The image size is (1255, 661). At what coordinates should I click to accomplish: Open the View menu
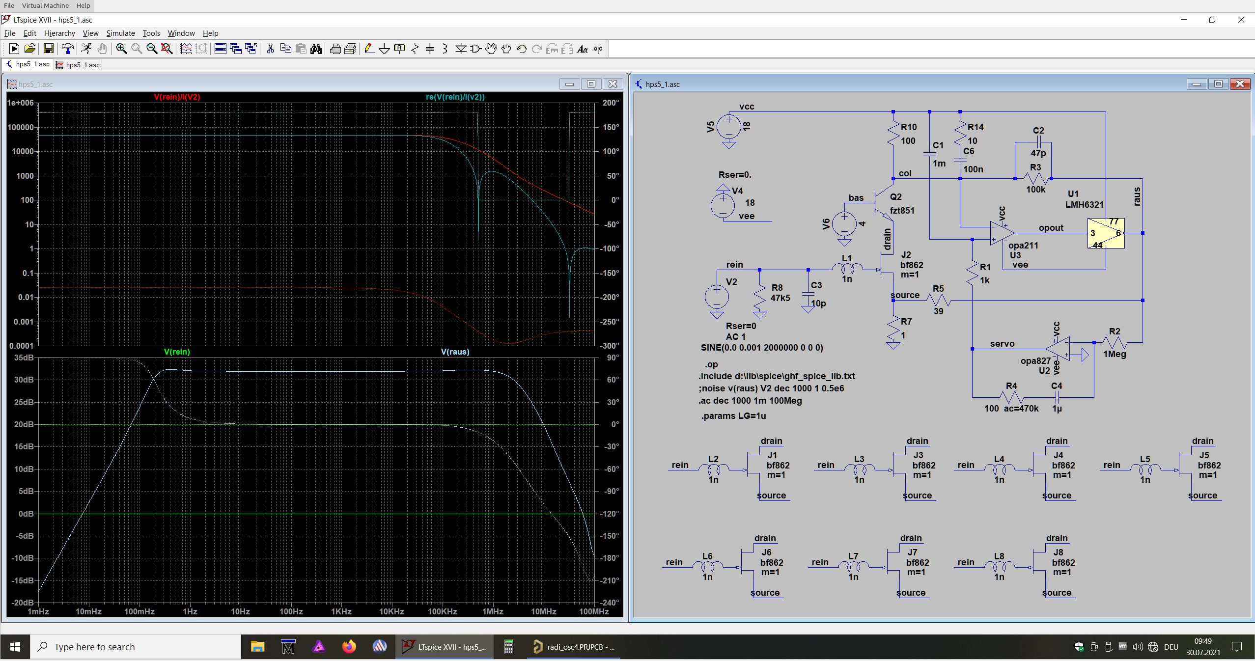(x=90, y=33)
